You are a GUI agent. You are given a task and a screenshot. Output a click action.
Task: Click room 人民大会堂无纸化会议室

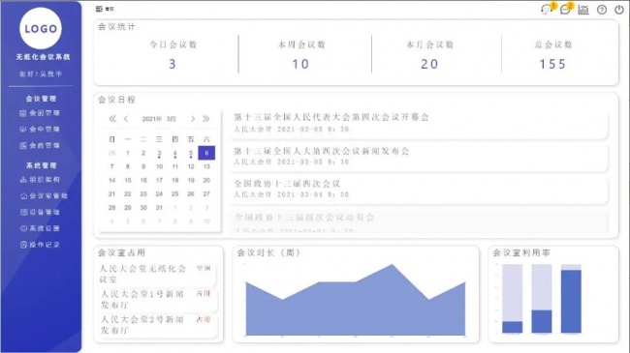(157, 274)
